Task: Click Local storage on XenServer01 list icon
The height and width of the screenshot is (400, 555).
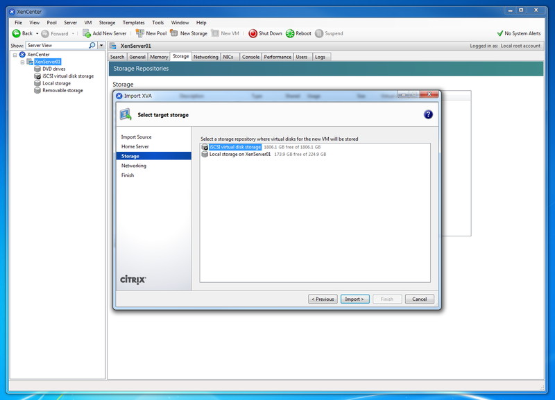Action: [205, 154]
